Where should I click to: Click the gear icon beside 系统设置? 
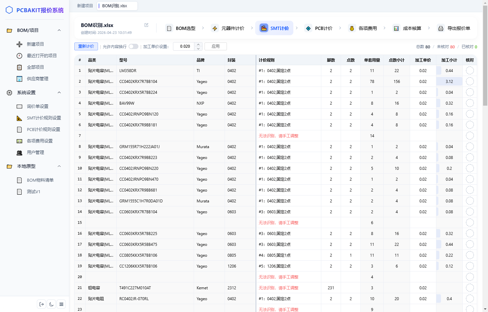tap(10, 93)
